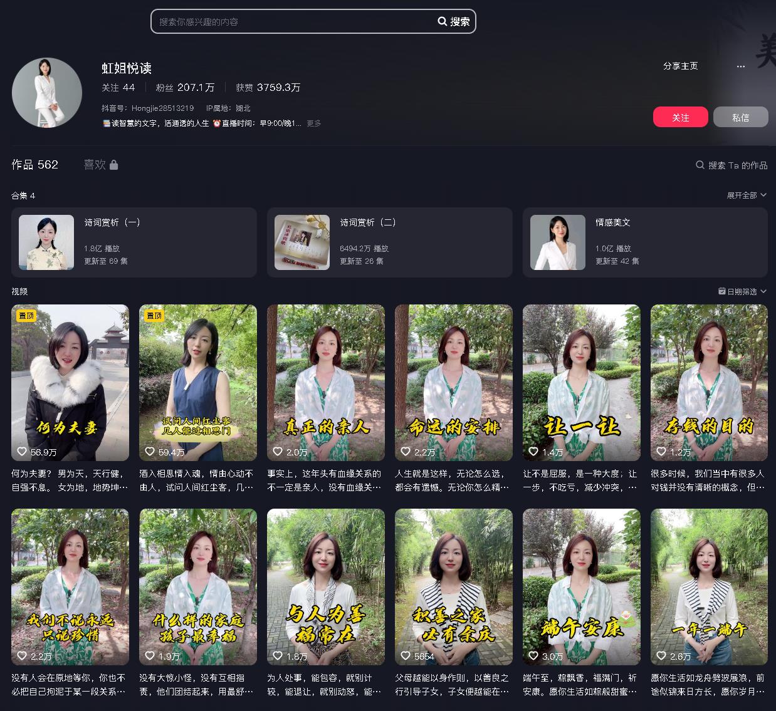
Task: Click the search magnifier icon in top bar
Action: click(x=443, y=22)
